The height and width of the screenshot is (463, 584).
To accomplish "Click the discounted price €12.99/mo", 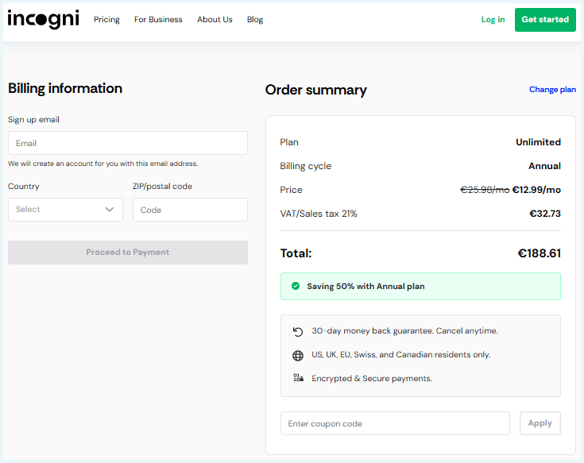I will (536, 190).
